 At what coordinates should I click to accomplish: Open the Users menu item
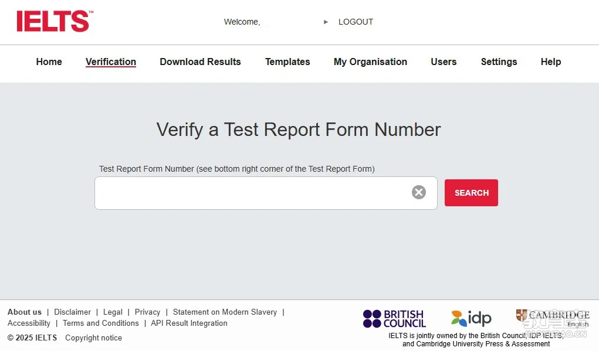pos(444,62)
